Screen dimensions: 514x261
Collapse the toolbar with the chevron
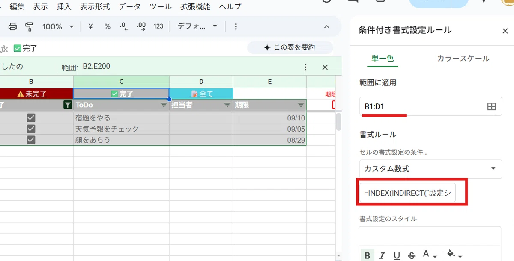tap(326, 26)
